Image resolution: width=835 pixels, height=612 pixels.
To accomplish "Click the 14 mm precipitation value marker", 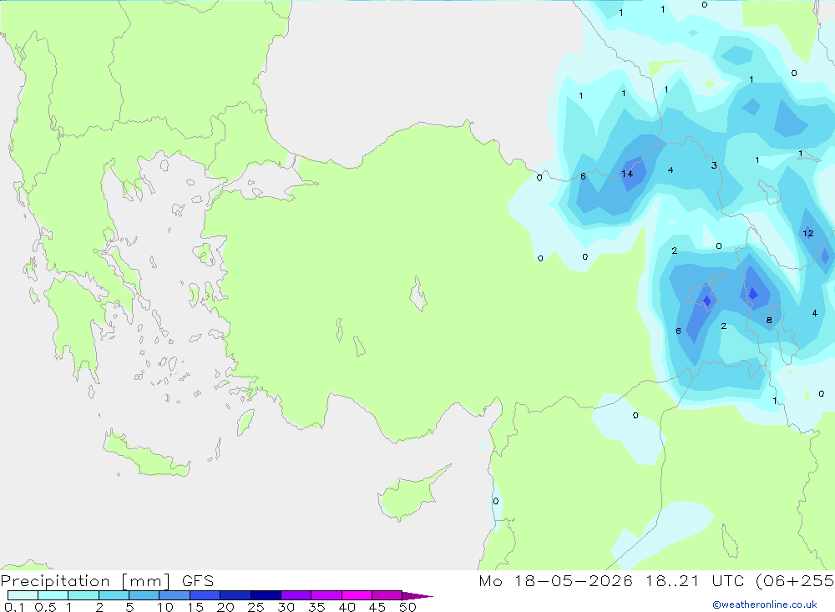I will (627, 174).
